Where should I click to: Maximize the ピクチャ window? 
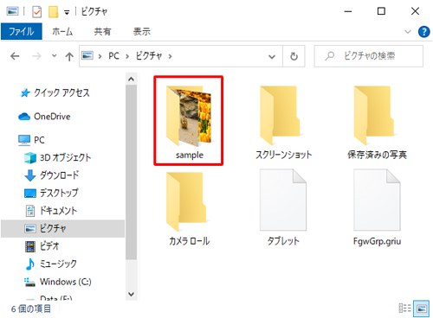click(x=381, y=11)
